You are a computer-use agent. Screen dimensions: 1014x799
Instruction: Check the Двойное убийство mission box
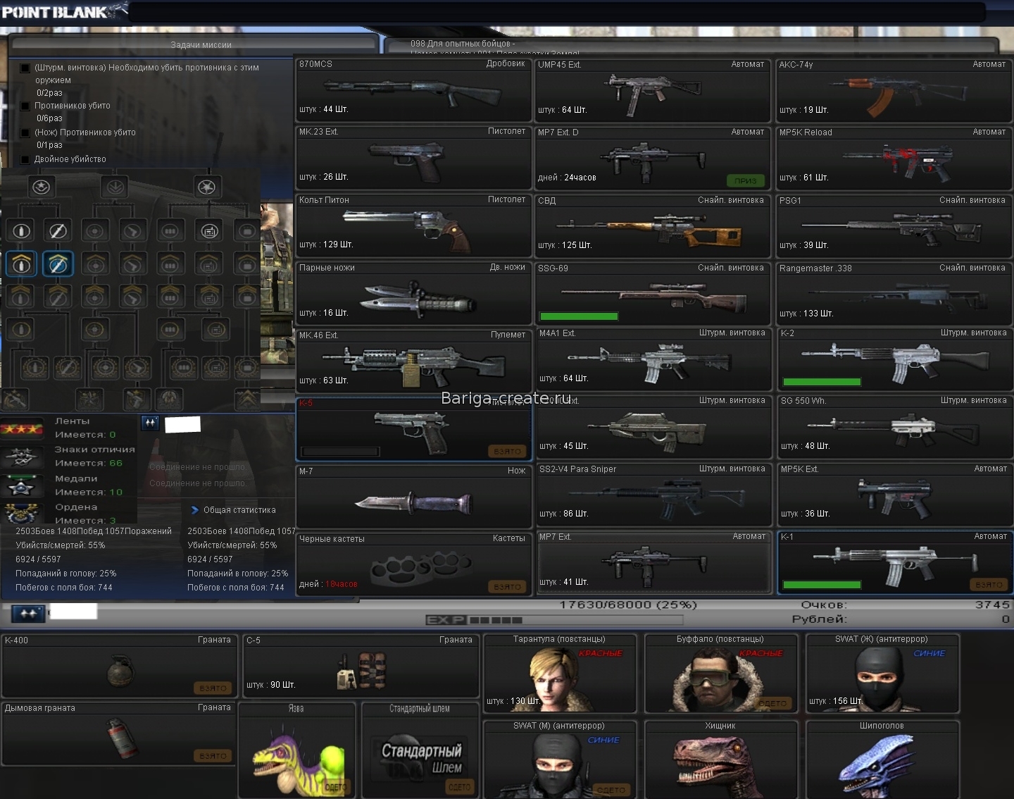click(x=25, y=160)
